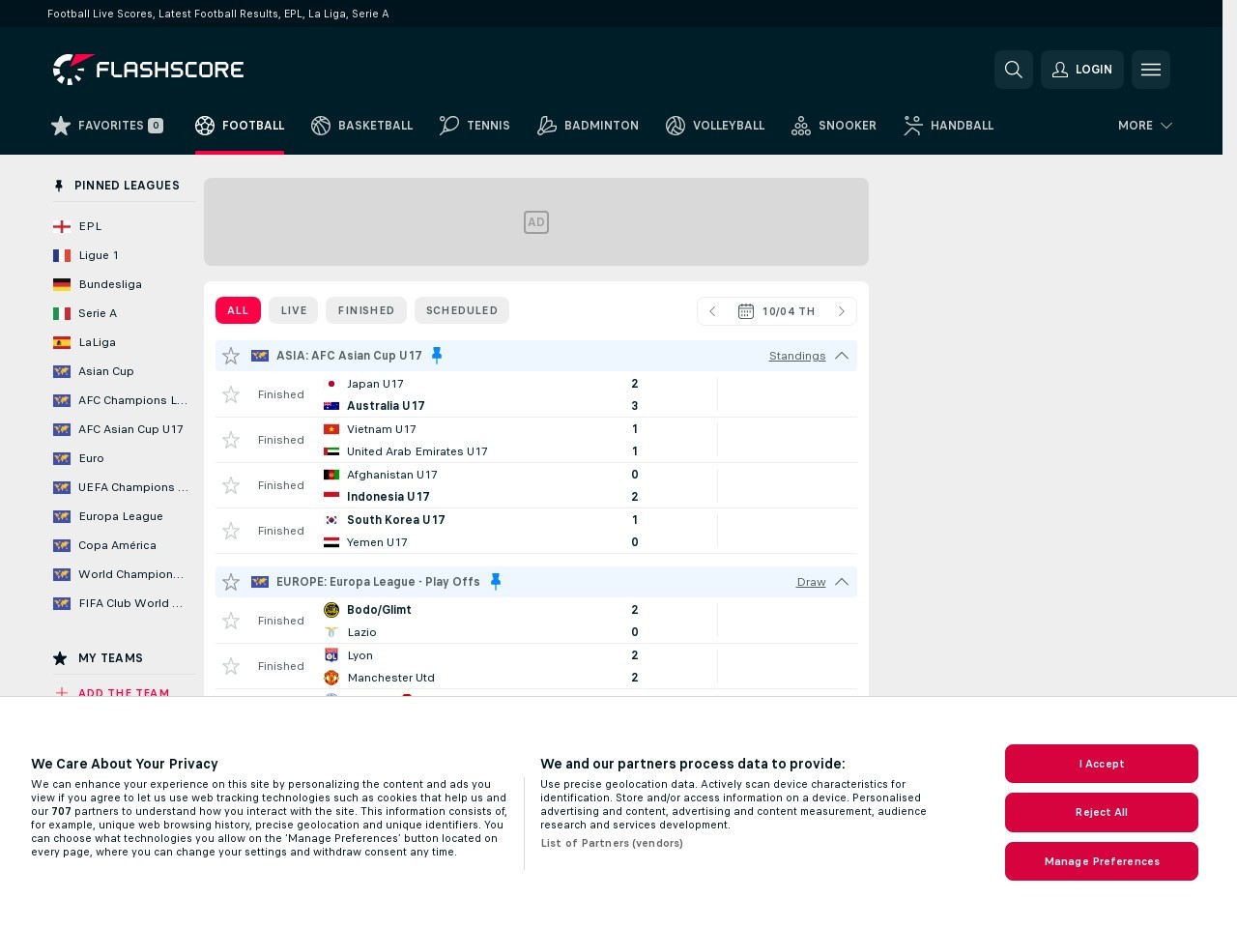Switch to the Tennis tab
The height and width of the screenshot is (928, 1237).
pyautogui.click(x=475, y=126)
